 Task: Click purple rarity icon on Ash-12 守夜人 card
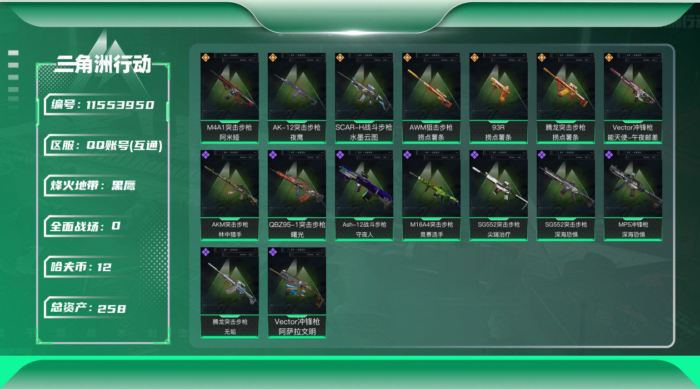[x=340, y=154]
